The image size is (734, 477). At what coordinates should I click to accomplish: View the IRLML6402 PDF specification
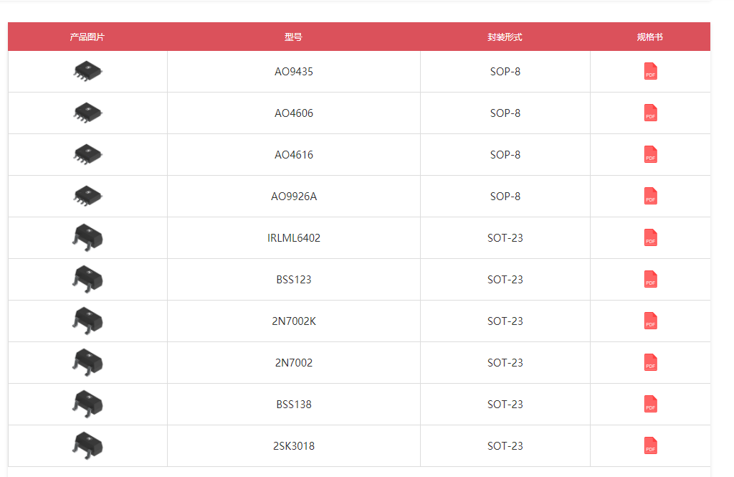(650, 238)
